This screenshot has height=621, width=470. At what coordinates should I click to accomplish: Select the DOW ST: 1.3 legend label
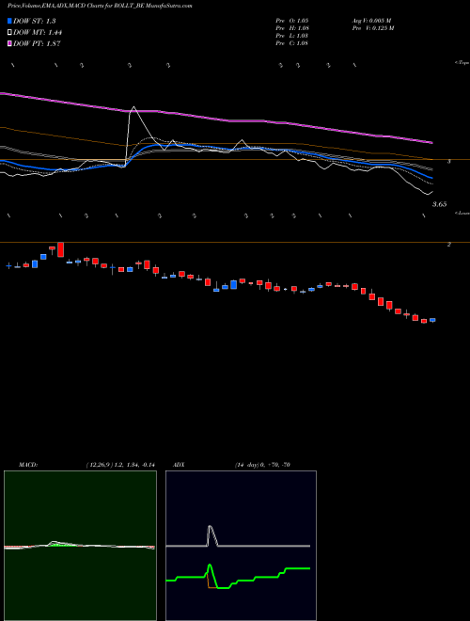click(x=35, y=21)
